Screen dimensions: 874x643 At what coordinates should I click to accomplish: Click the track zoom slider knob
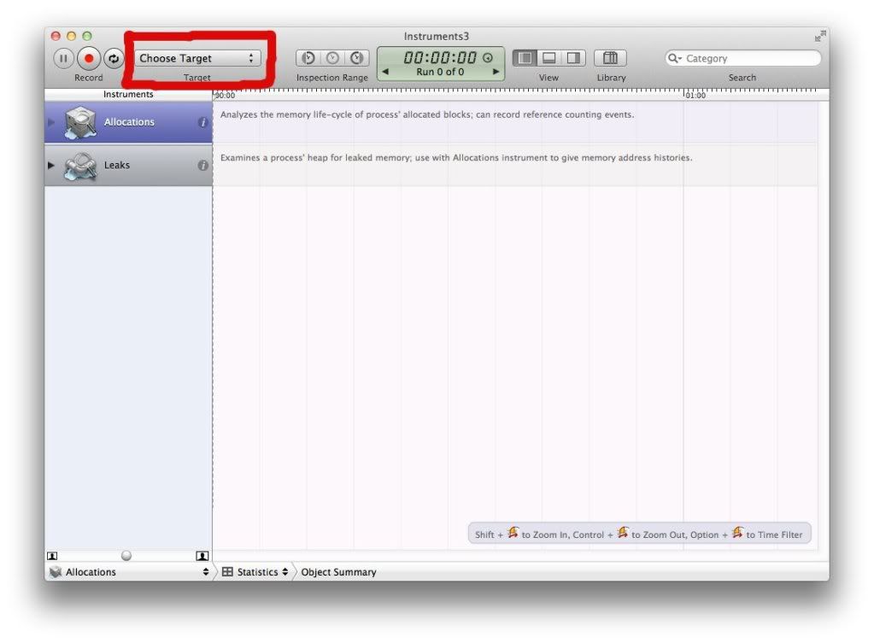[126, 556]
